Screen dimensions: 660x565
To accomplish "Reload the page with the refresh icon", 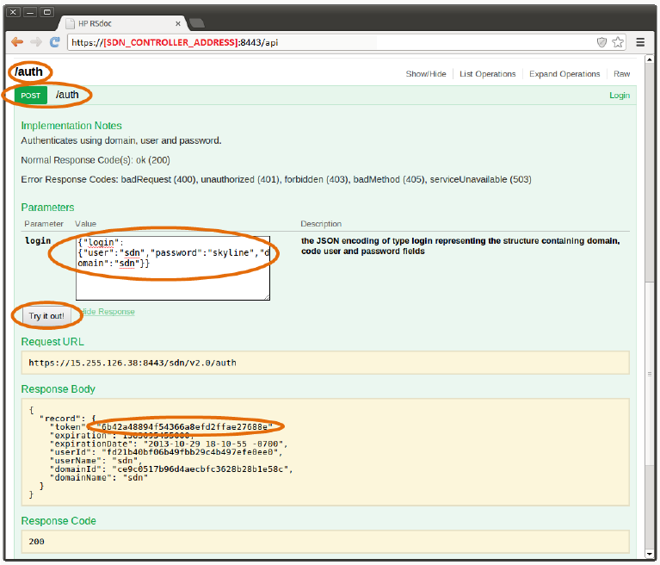I will (x=54, y=41).
